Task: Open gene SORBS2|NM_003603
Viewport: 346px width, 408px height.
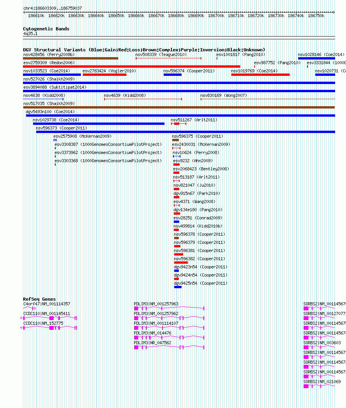Action: click(x=322, y=343)
